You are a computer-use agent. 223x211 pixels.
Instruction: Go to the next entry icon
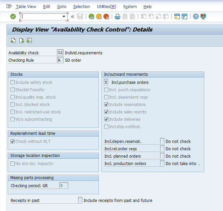[x=21, y=41]
